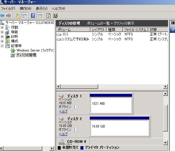Open the 表示(V) menu

click(41, 9)
